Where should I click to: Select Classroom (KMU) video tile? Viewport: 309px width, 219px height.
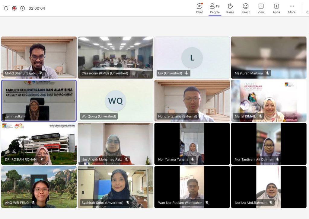tap(115, 57)
